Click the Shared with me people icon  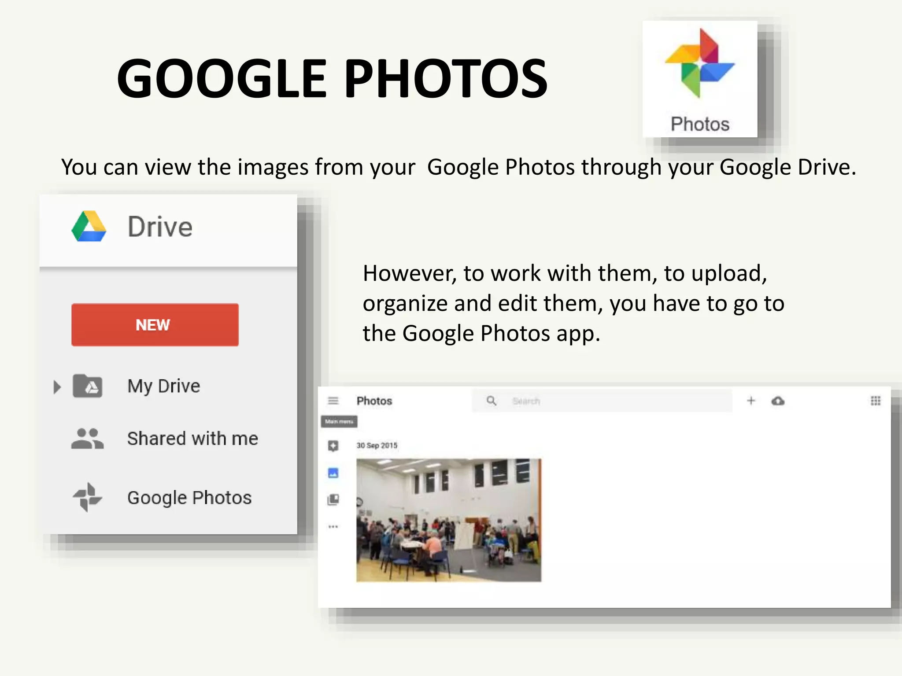87,438
